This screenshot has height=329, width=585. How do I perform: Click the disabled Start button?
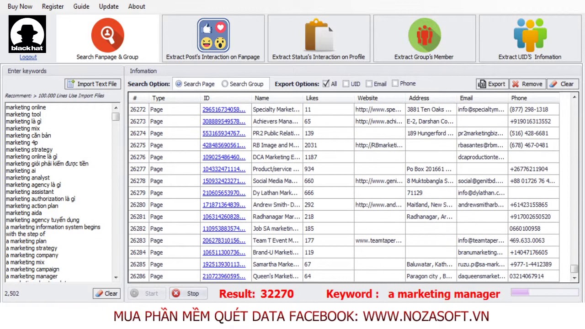pyautogui.click(x=147, y=293)
